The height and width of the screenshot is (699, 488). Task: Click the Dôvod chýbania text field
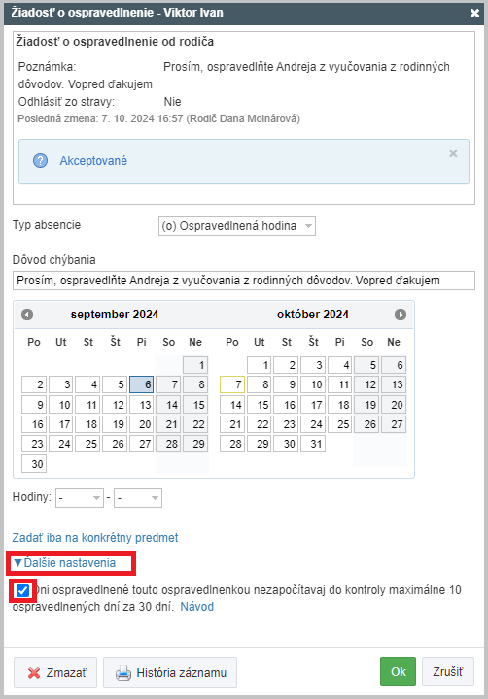point(244,281)
